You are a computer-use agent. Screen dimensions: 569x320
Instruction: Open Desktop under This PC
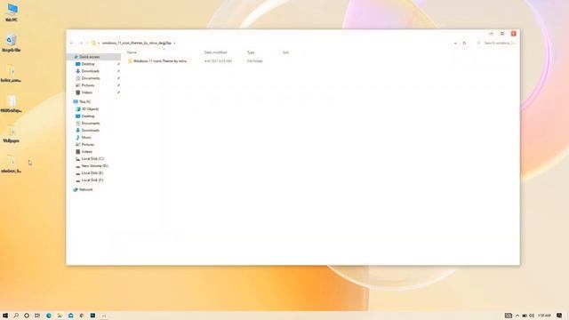(x=88, y=116)
